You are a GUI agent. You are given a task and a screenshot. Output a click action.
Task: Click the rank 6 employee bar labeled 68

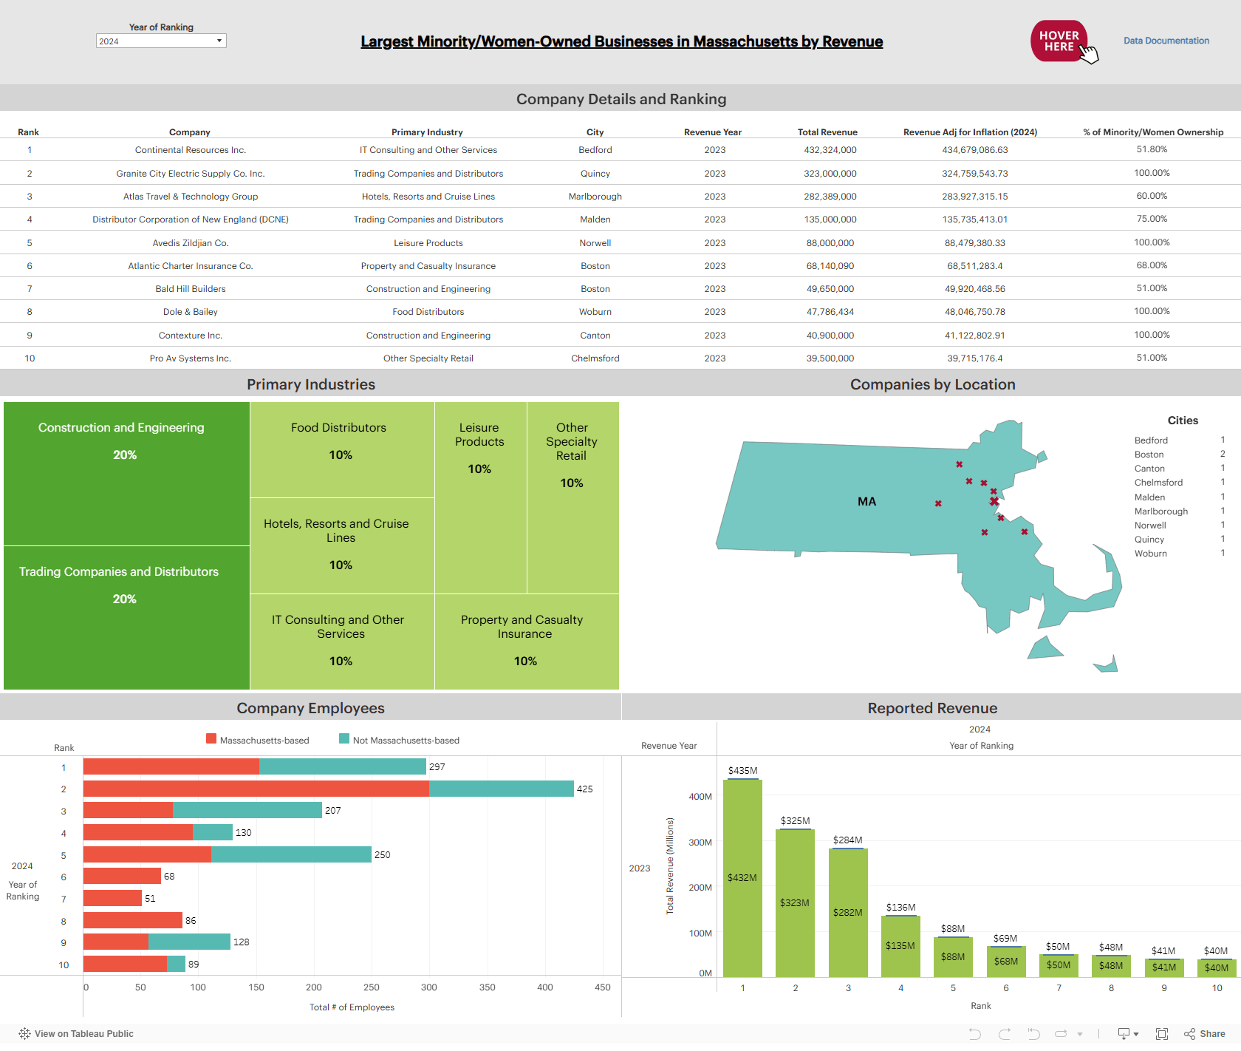[122, 876]
